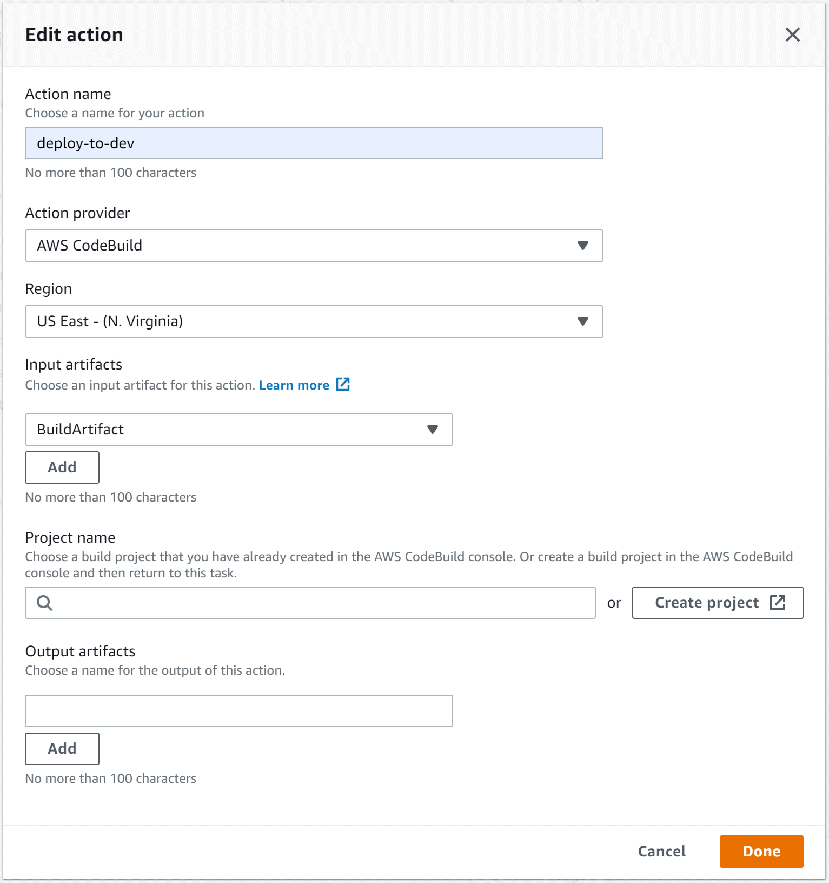Screen dimensions: 829x883
Task: Open the AWS CodeBuild provider dropdown
Action: pyautogui.click(x=314, y=246)
